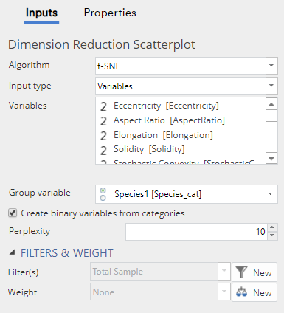Increase Perplexity with the up arrow
Viewport: 284px width, 313px height.
[272, 227]
